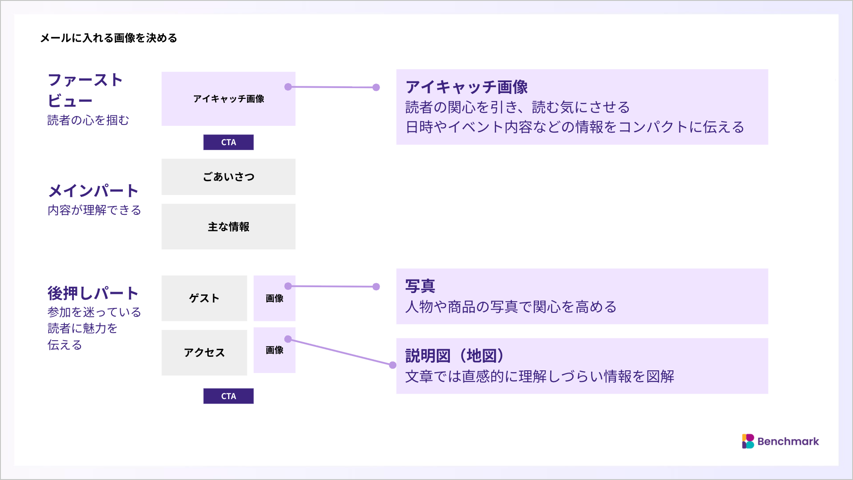Click the 画像 box beside アクセス
Screen dimensions: 853x480
pos(274,350)
